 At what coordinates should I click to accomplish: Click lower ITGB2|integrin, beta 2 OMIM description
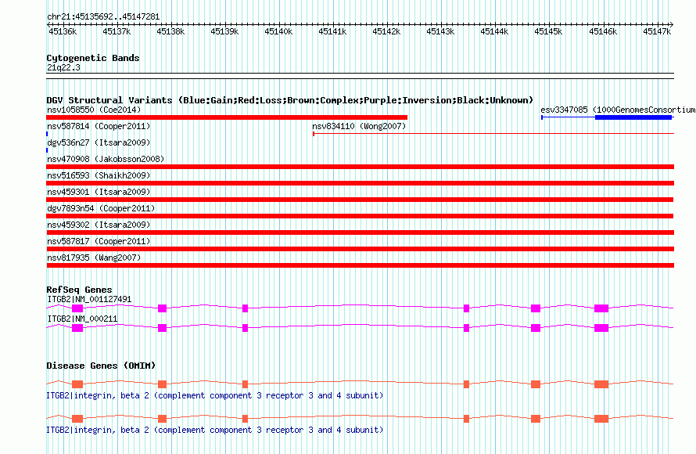click(x=215, y=430)
